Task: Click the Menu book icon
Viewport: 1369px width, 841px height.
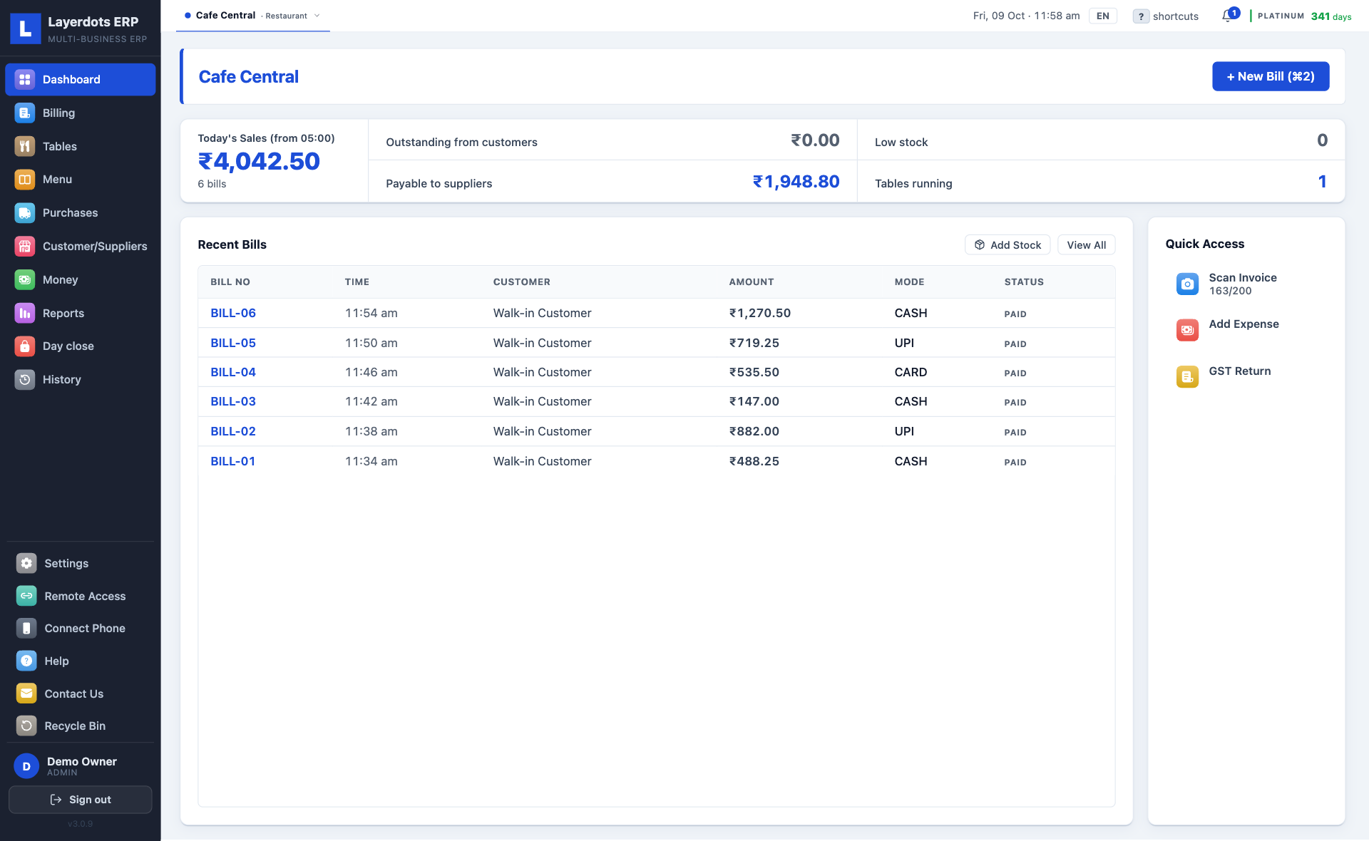Action: 25,180
